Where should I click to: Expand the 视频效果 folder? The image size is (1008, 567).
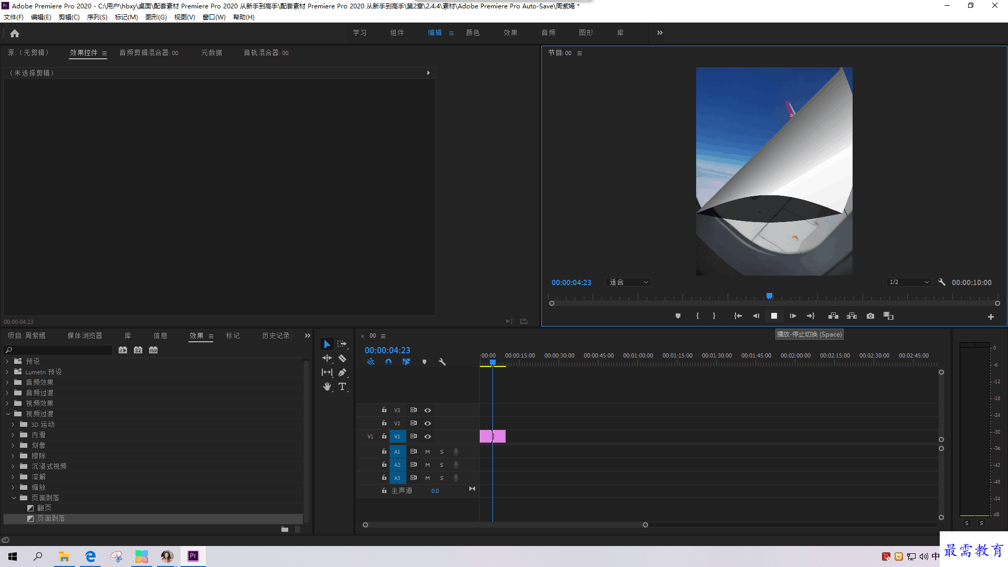[x=7, y=403]
